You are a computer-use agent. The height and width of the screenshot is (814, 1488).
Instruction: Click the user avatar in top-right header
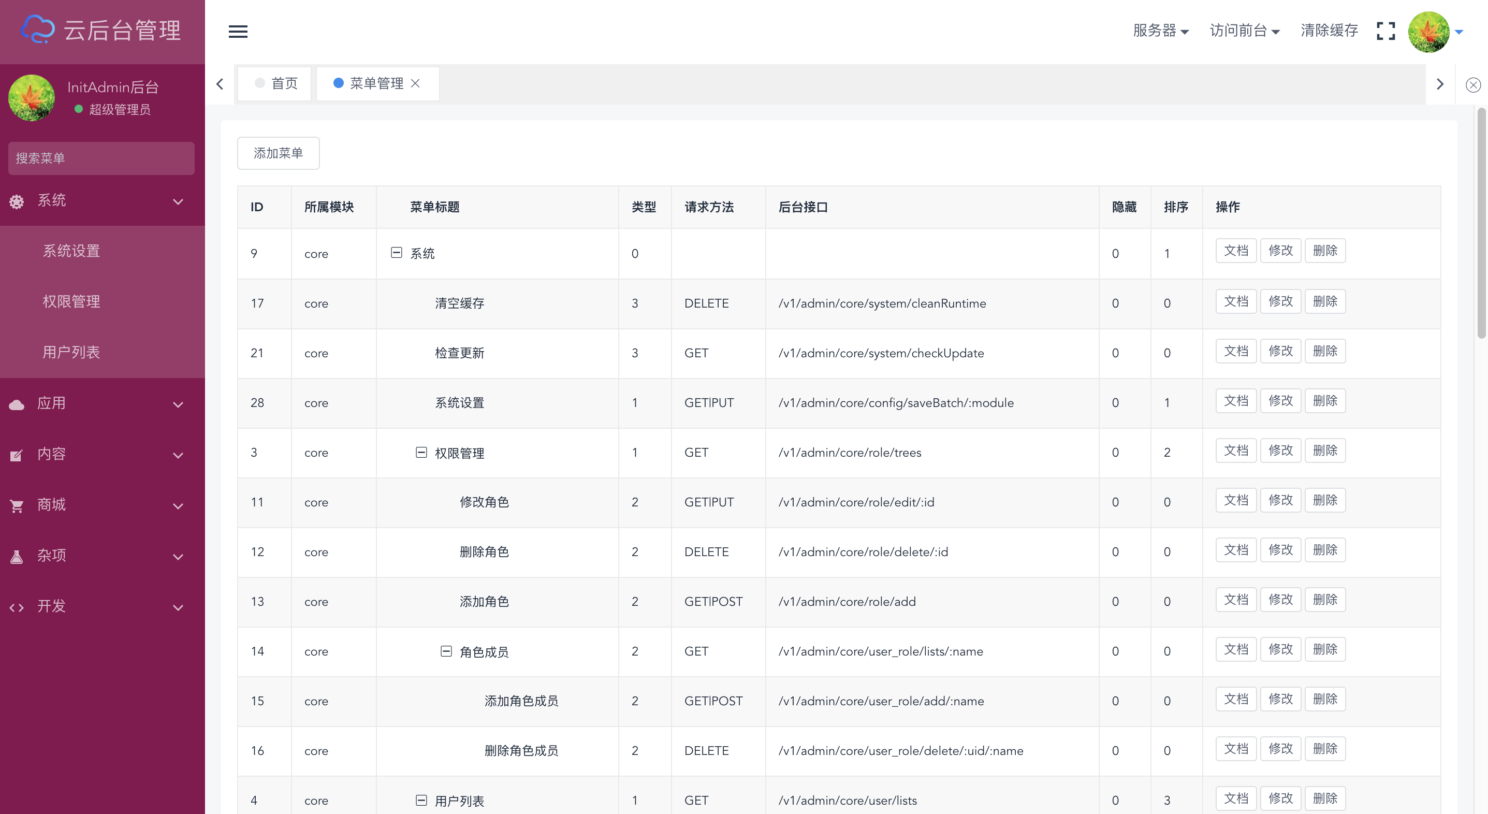(x=1428, y=32)
